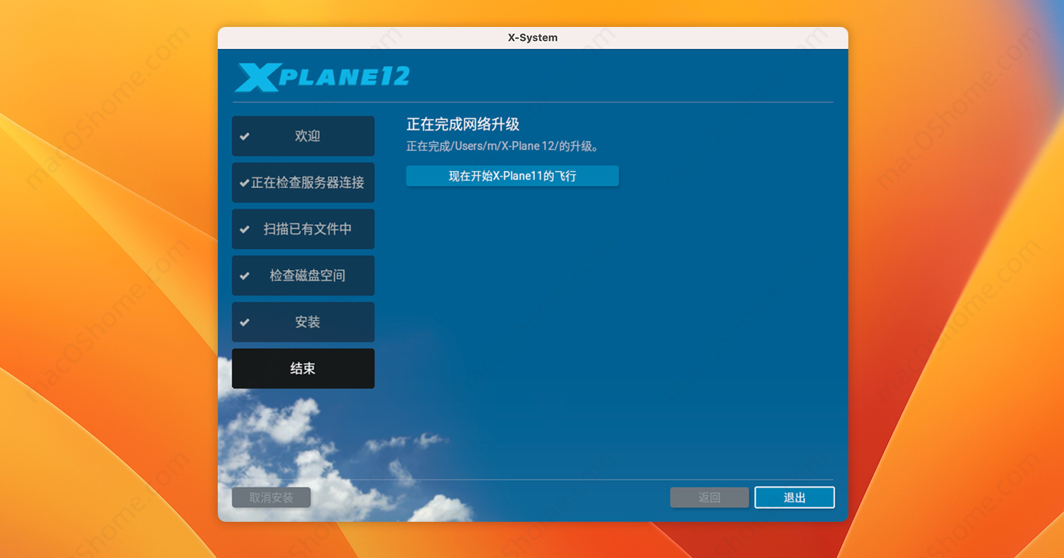Select the 结束 step
Viewport: 1064px width, 558px height.
(x=303, y=369)
